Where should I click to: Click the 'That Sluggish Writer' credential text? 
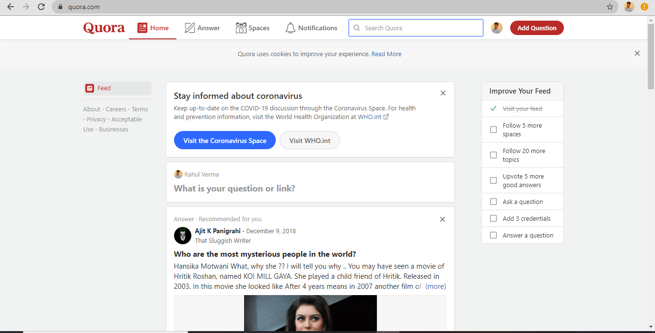223,241
